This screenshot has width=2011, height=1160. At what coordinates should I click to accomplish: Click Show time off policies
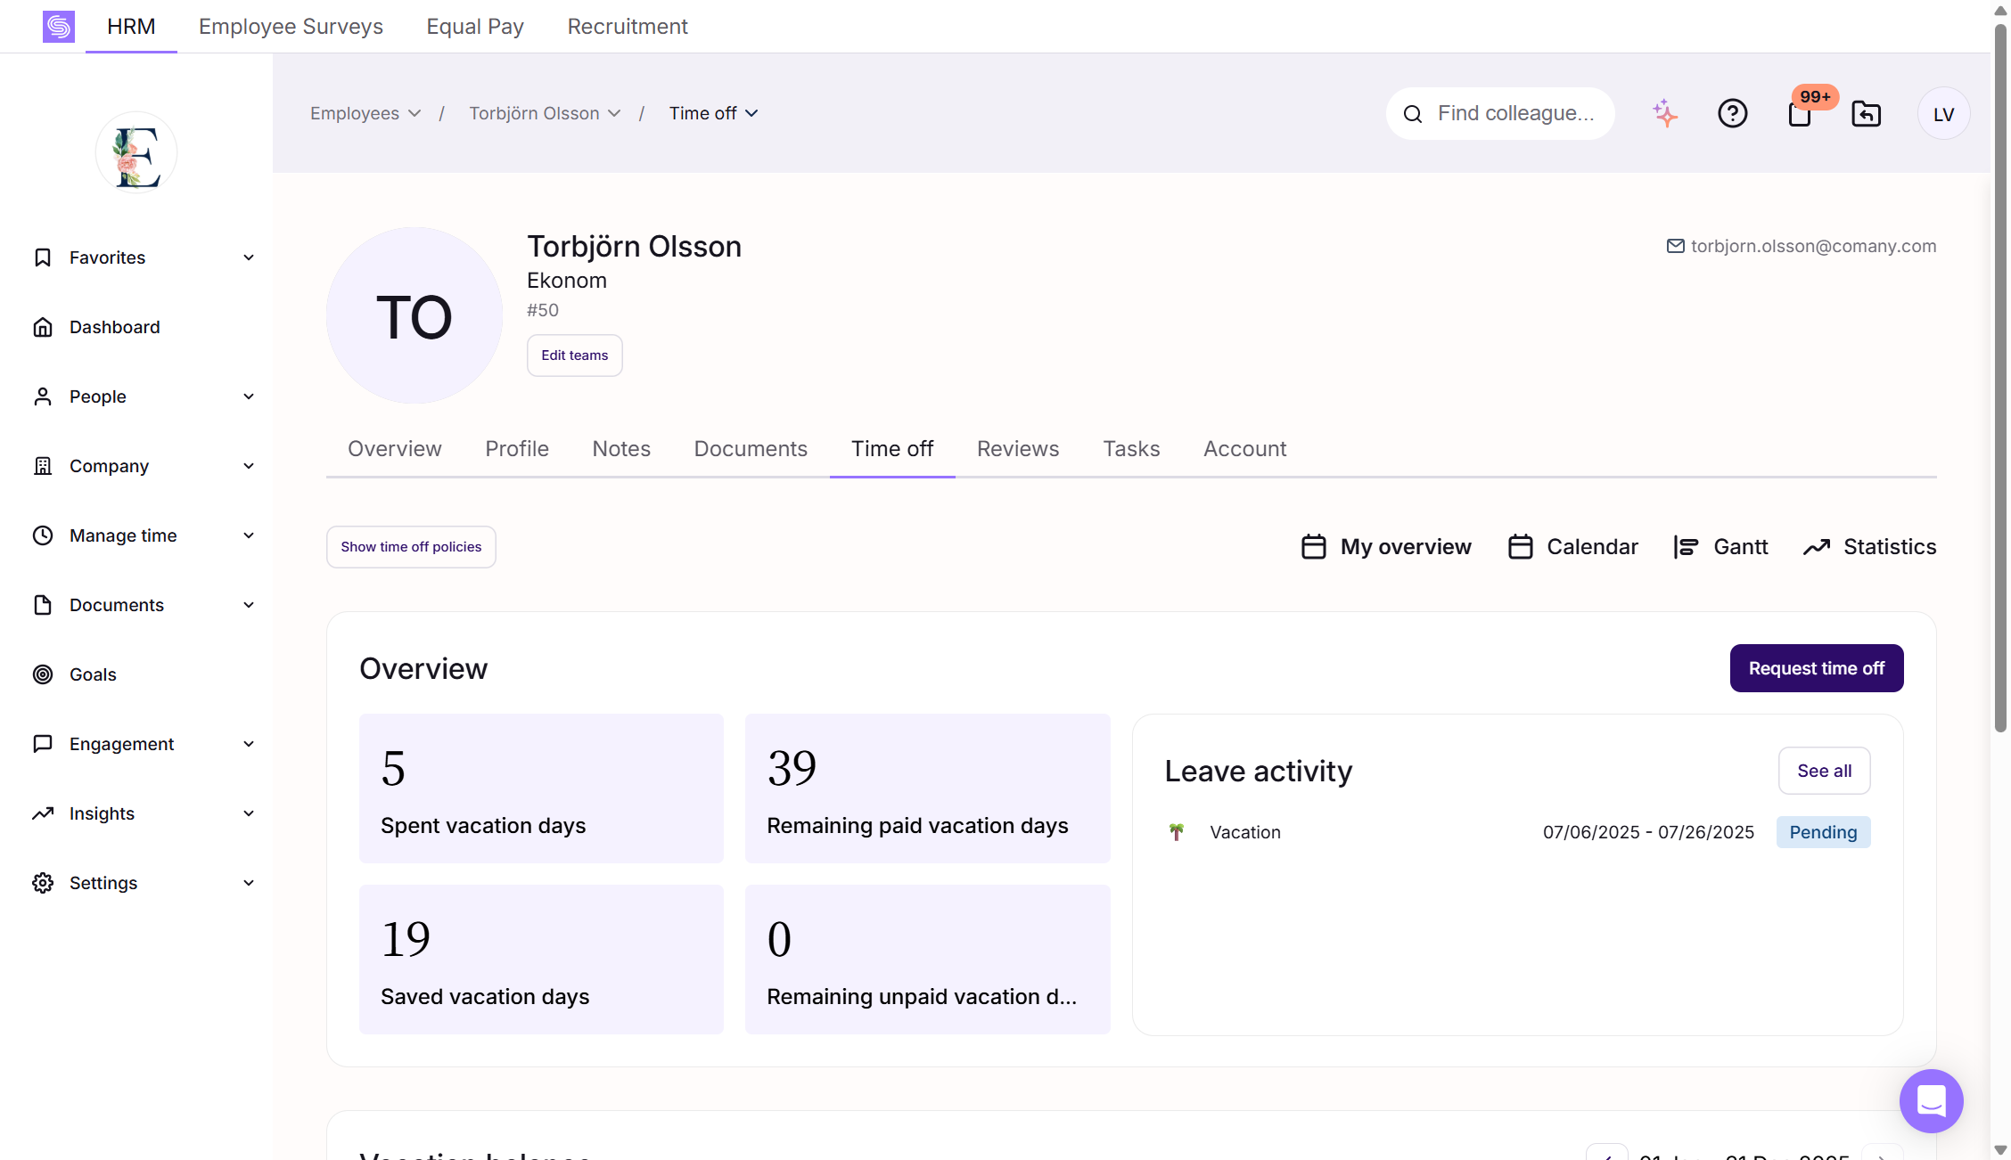point(411,547)
